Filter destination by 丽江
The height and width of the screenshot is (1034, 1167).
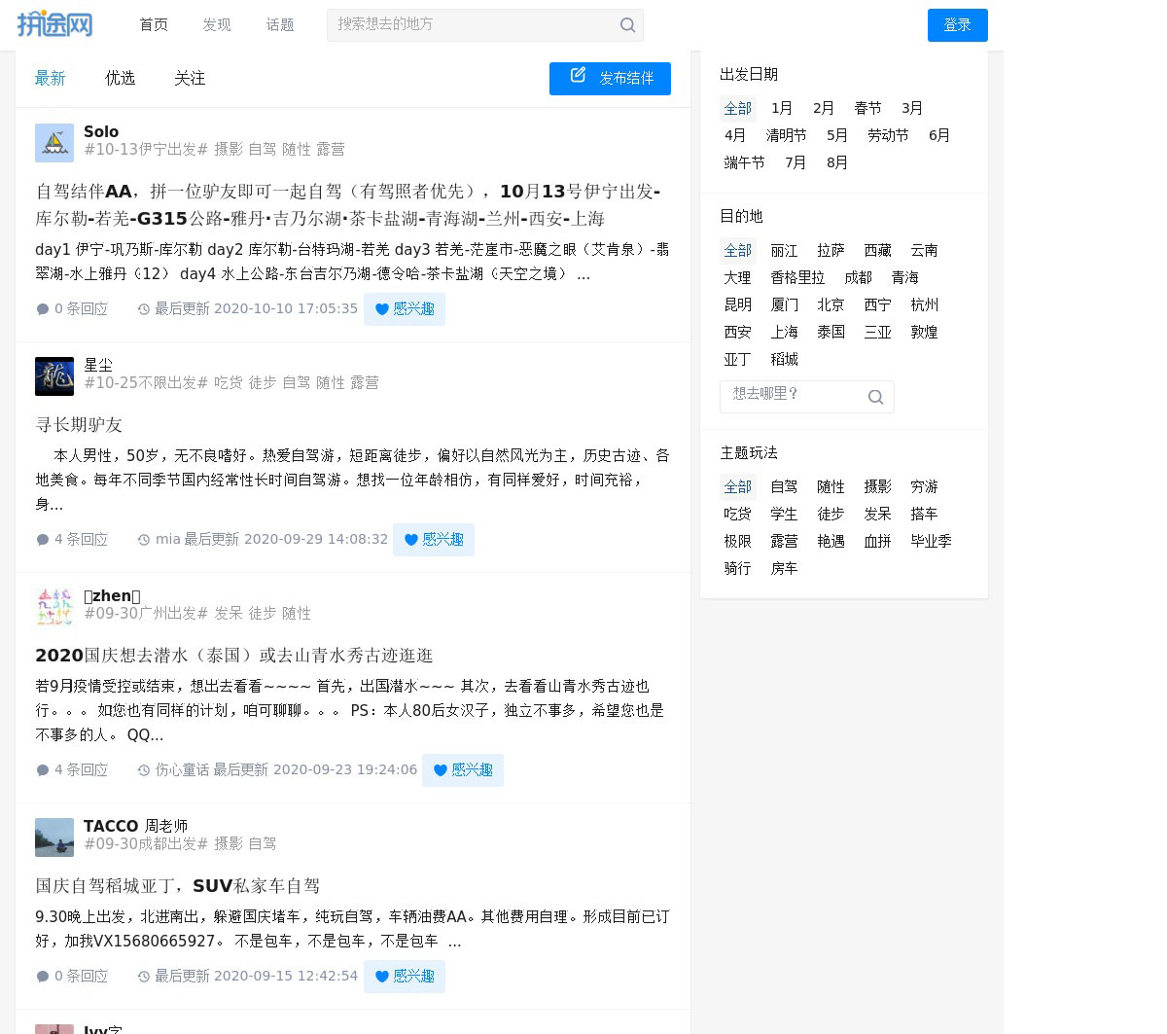coord(785,251)
